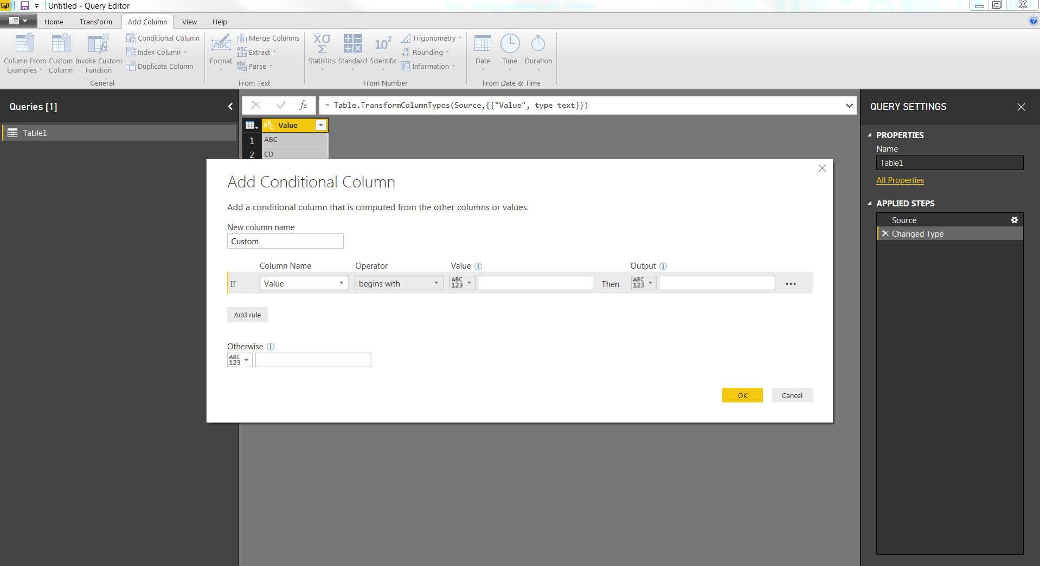The height and width of the screenshot is (566, 1040).
Task: Select the Source applied step
Action: pyautogui.click(x=950, y=220)
